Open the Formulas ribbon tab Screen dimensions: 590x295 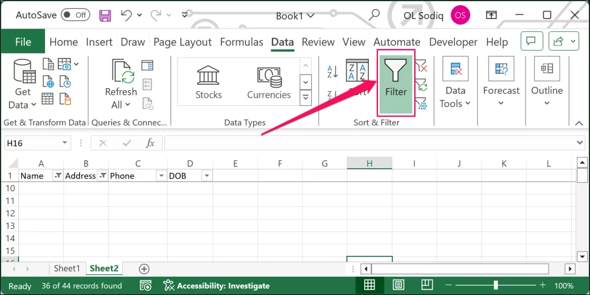pyautogui.click(x=241, y=42)
